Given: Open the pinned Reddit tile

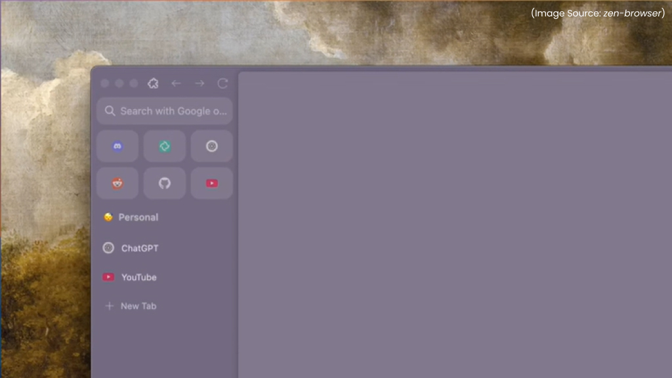Looking at the screenshot, I should (x=117, y=183).
